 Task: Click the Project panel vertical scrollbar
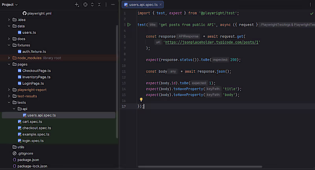[117, 81]
